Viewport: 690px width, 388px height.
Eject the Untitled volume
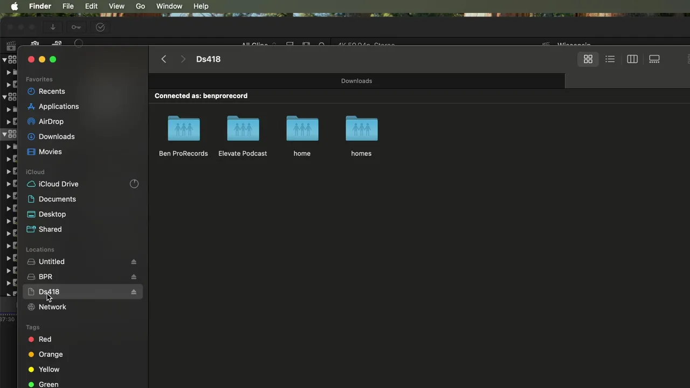click(134, 261)
